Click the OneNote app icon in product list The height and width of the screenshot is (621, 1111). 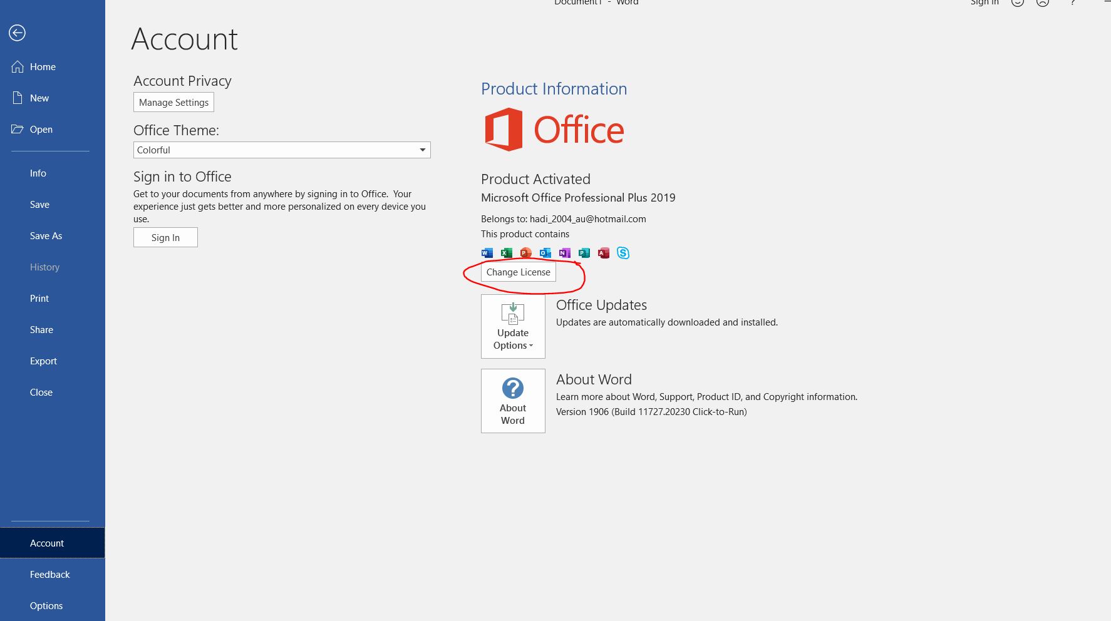click(x=565, y=253)
